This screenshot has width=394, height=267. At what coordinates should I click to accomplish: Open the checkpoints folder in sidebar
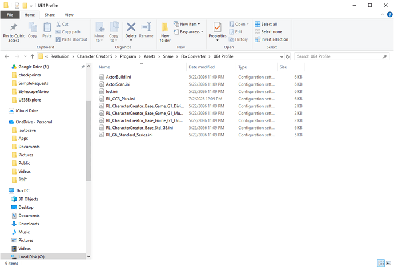(x=29, y=75)
